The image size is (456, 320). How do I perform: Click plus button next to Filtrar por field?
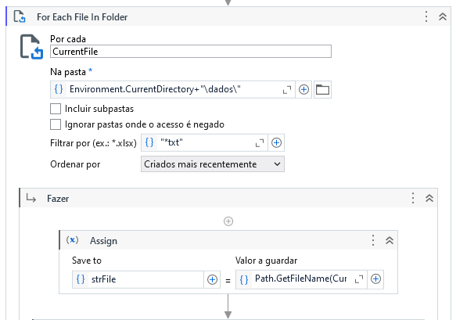(x=276, y=142)
